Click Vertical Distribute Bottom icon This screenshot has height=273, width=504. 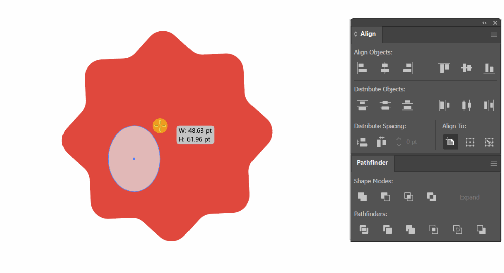[x=407, y=105]
